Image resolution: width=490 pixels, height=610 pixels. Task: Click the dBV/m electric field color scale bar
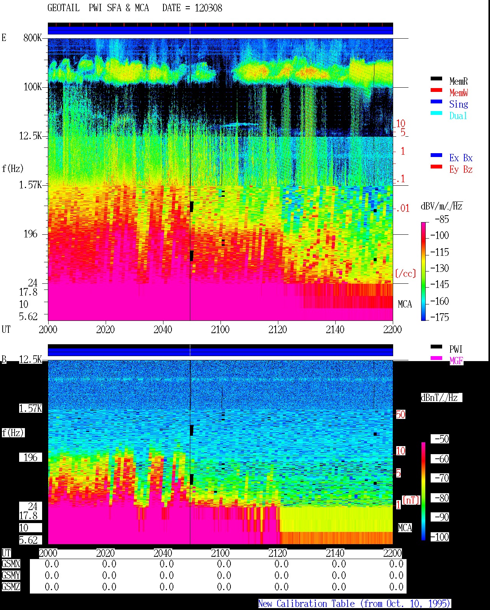pyautogui.click(x=423, y=271)
